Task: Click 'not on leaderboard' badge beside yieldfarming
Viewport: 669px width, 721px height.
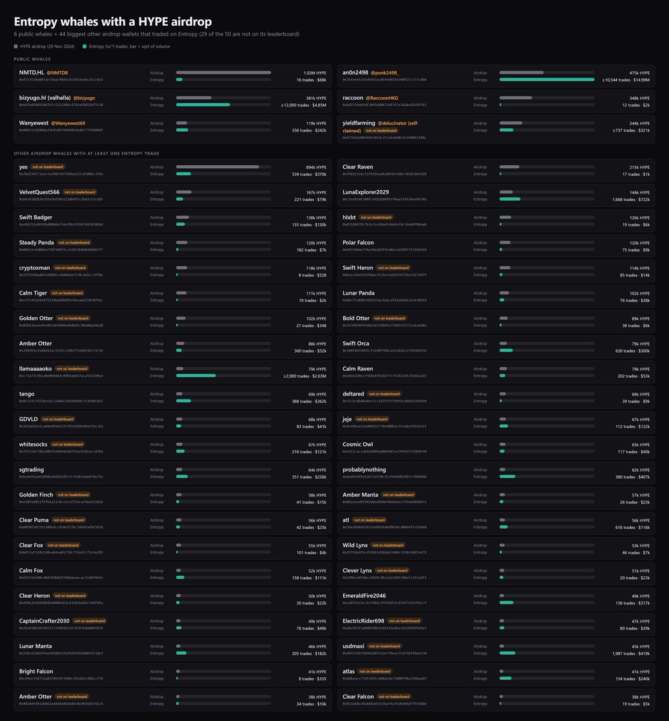Action: 381,130
